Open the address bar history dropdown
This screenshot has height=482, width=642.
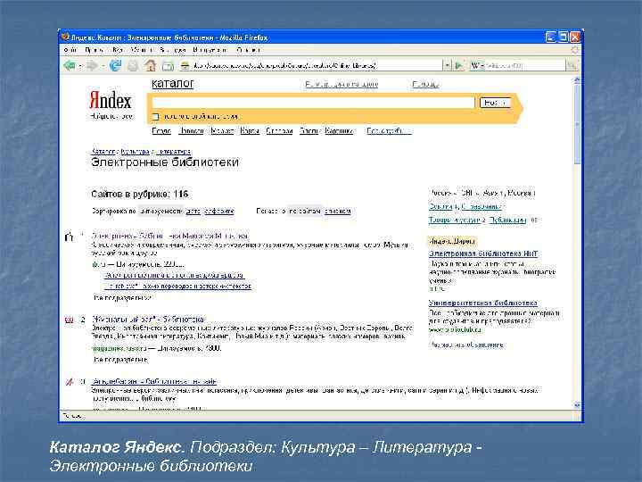tap(447, 65)
